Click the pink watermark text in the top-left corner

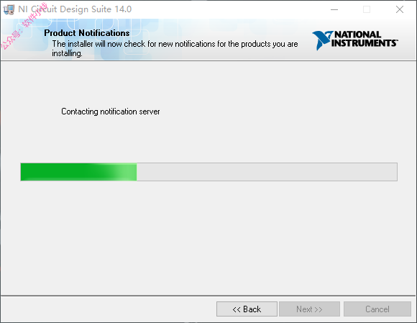click(x=24, y=26)
